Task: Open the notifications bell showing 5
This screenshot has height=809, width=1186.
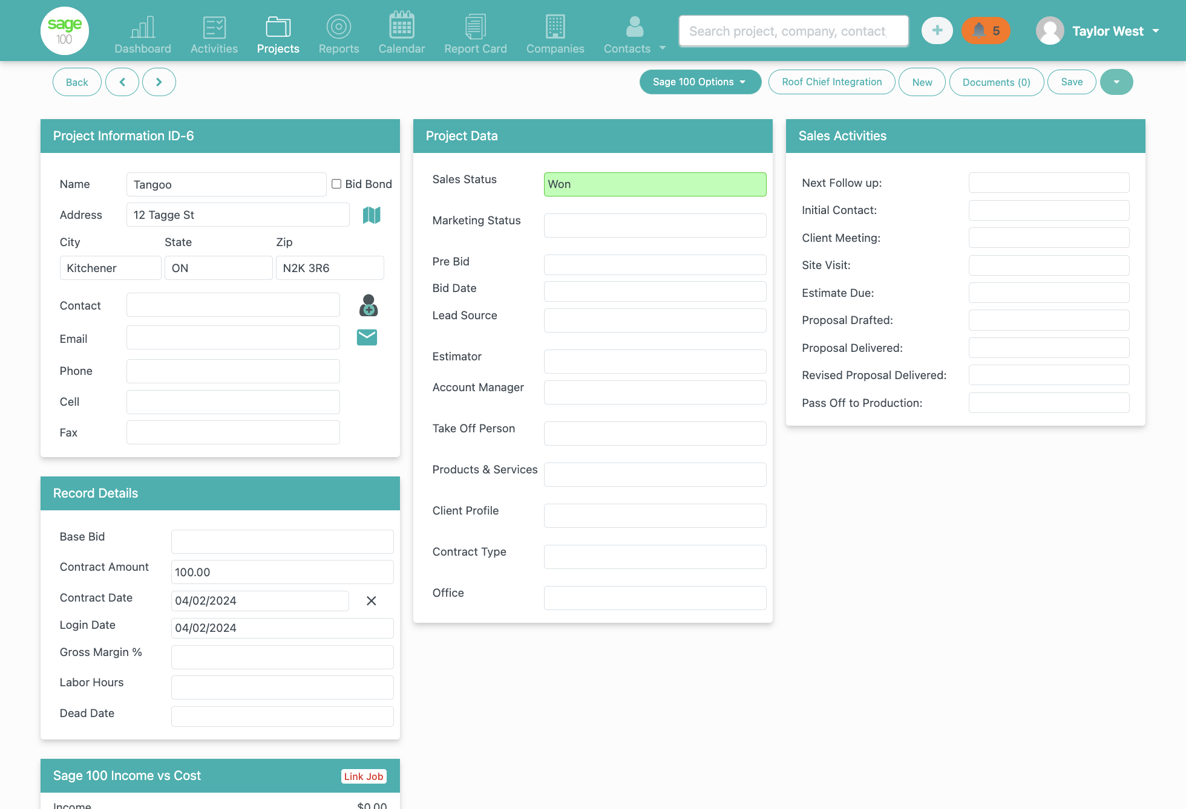Action: [986, 31]
